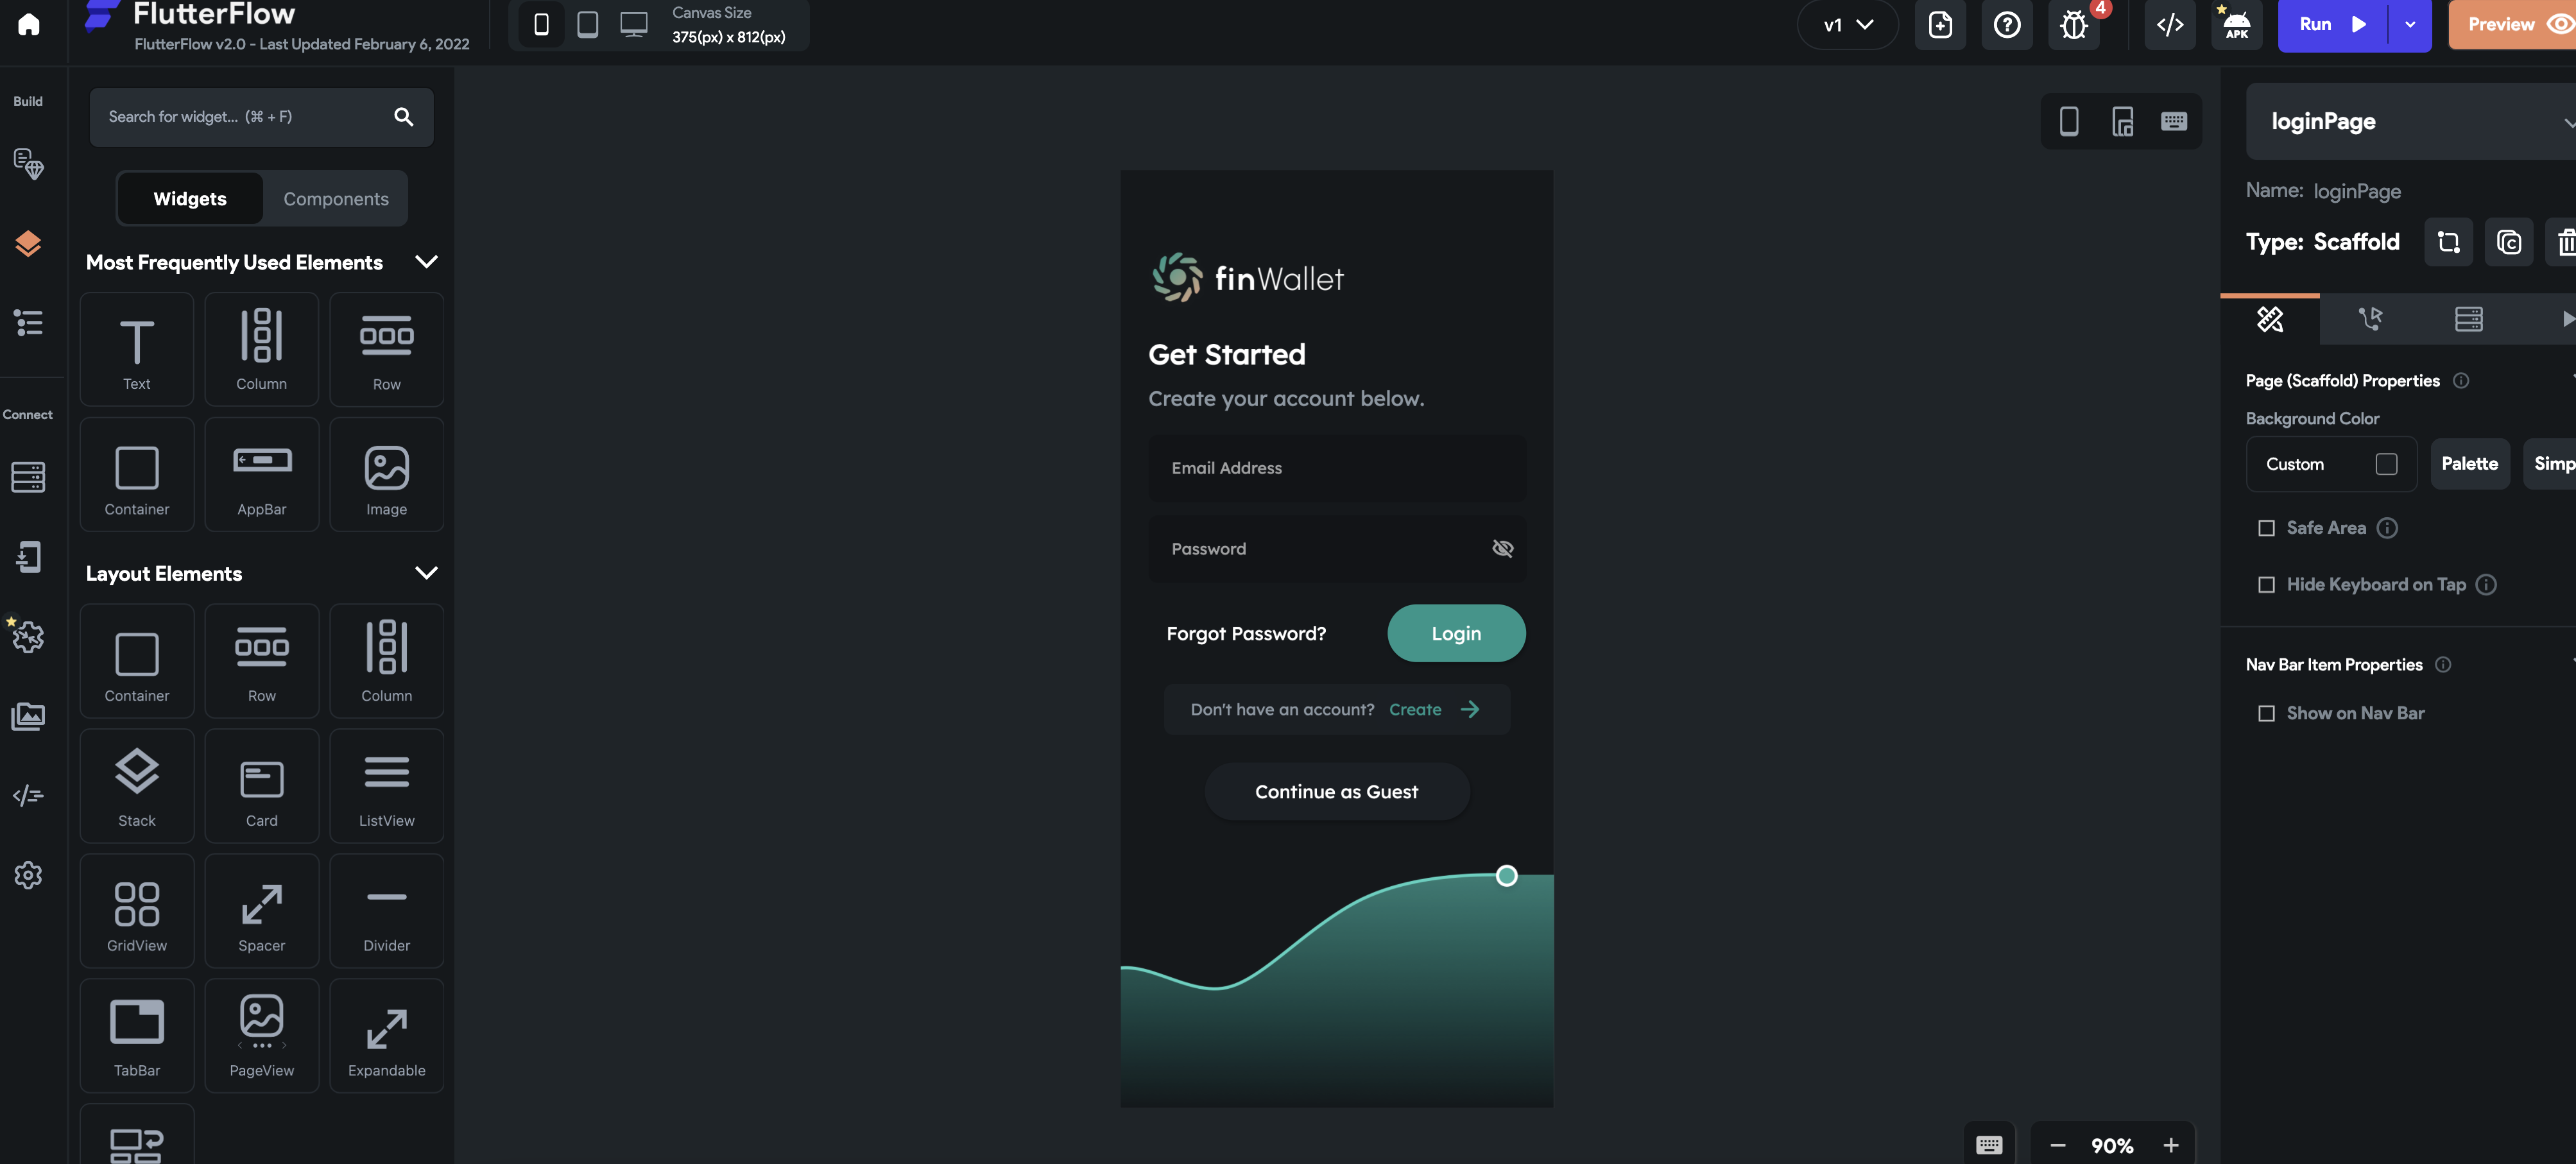Image resolution: width=2576 pixels, height=1164 pixels.
Task: Select the Stack widget
Action: point(137,786)
